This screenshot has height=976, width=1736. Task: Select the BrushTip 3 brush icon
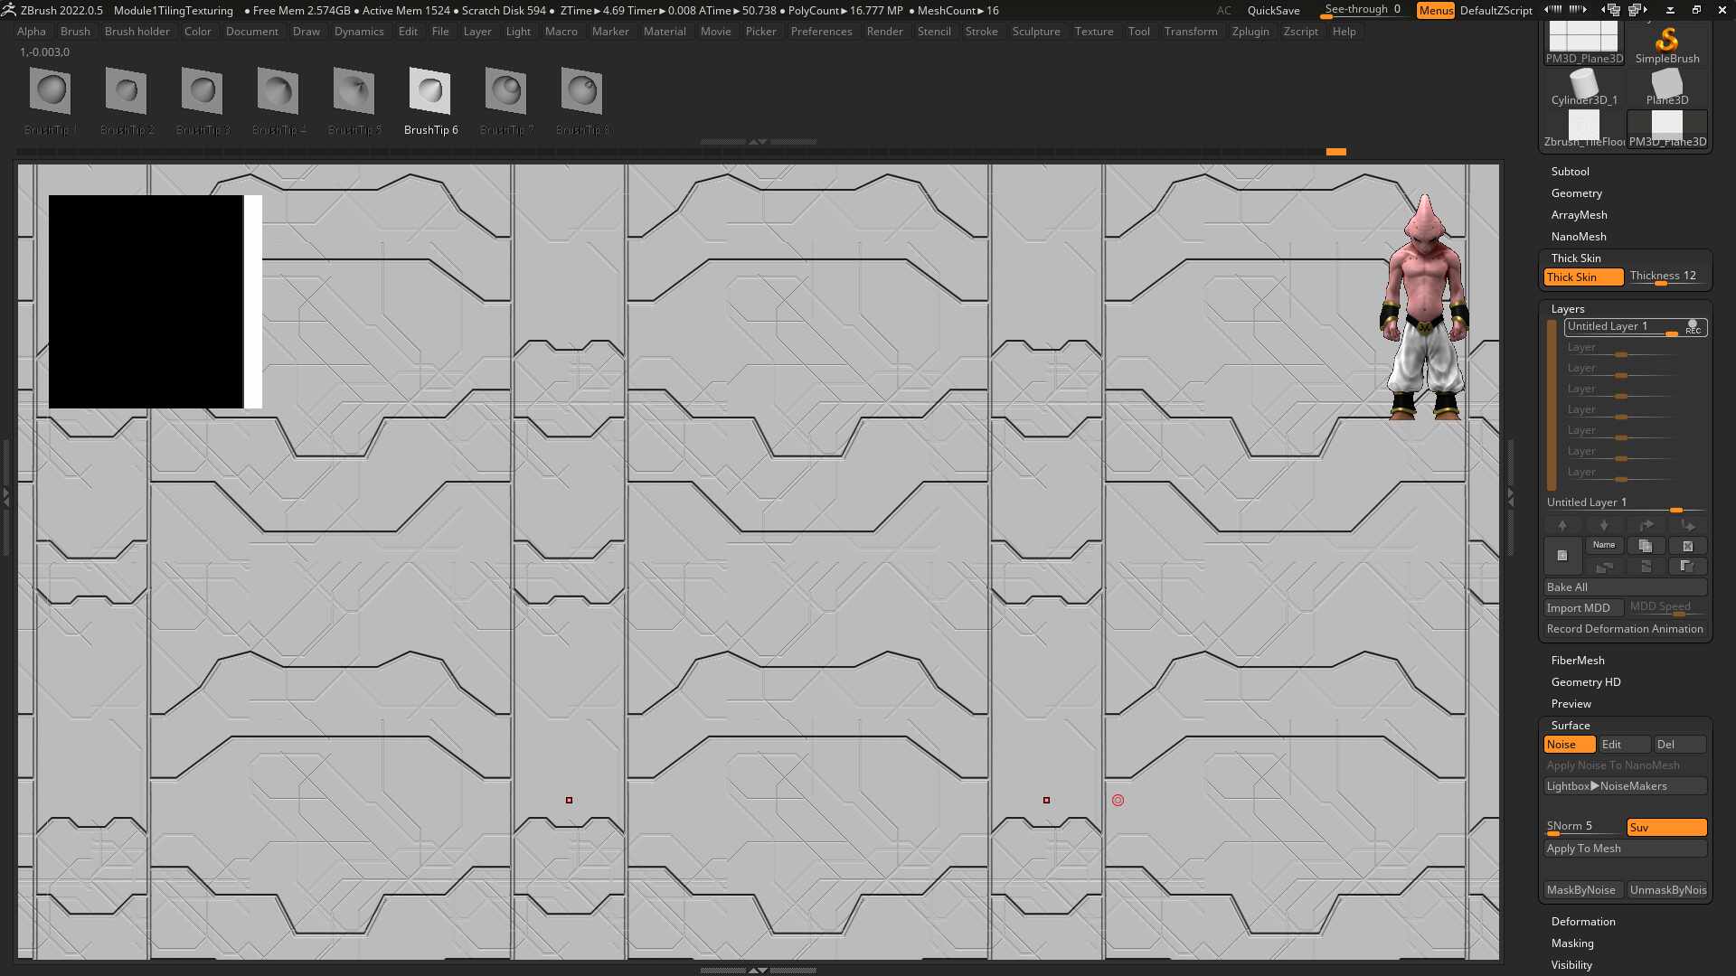pyautogui.click(x=203, y=100)
